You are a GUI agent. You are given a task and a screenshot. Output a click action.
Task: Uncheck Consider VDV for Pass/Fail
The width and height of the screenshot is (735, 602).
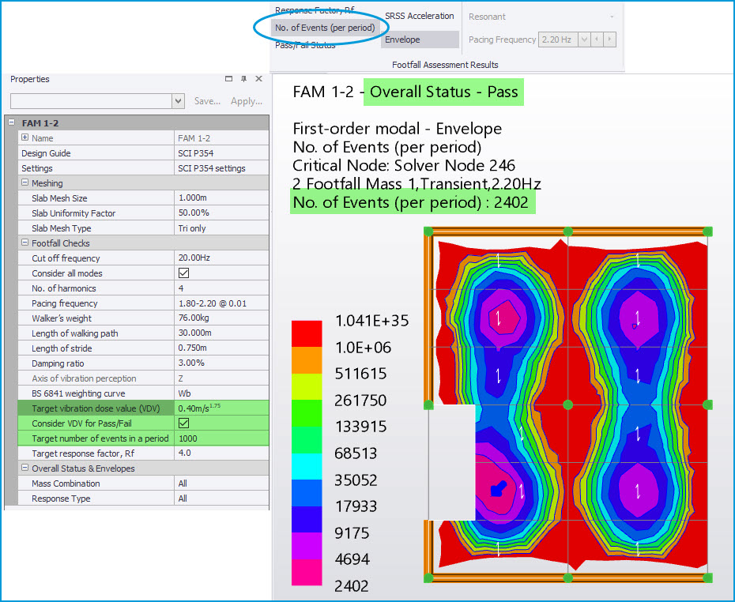[x=184, y=423]
